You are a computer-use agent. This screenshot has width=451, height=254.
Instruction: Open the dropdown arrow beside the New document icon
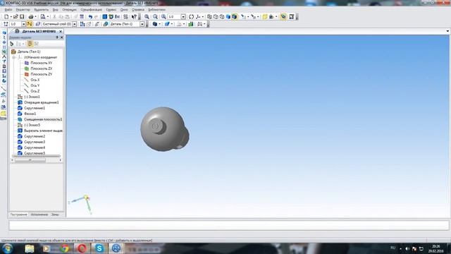[11, 17]
